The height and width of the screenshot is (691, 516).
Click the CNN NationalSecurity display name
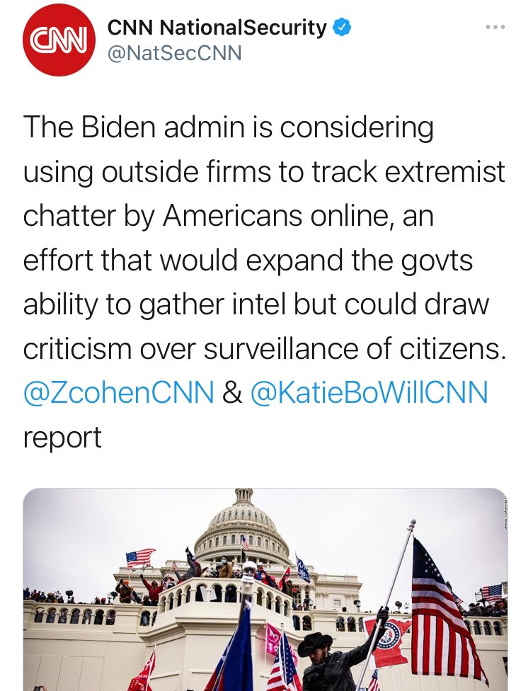point(217,28)
